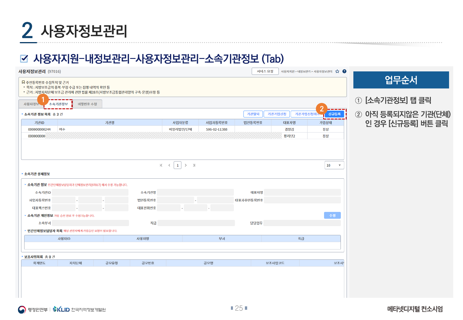Viewport: 463px width, 320px height.
Task: Click the 기관가입신청 button
Action: [277, 114]
